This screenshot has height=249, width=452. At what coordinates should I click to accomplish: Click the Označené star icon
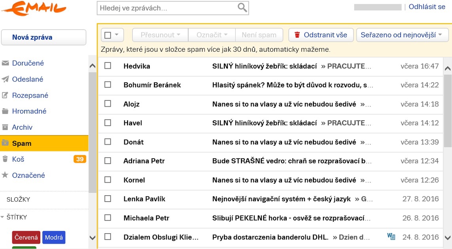[5, 175]
